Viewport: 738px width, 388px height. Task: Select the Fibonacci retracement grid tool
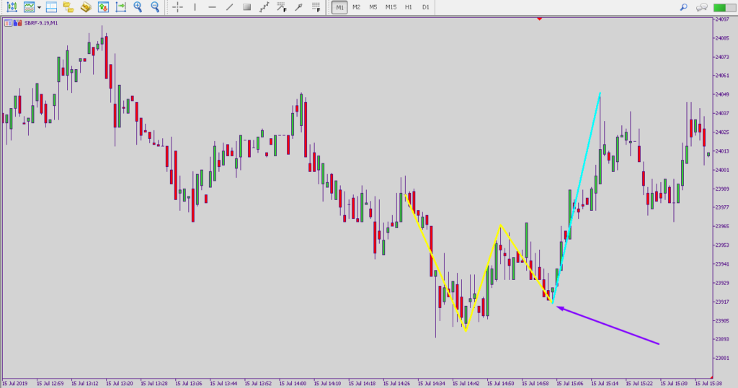316,7
